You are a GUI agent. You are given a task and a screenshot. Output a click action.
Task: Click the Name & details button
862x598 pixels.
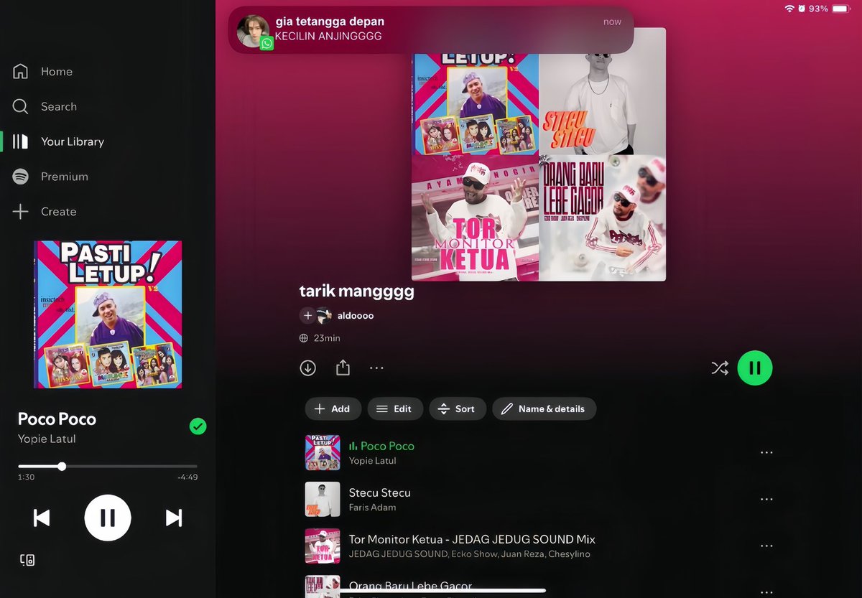(544, 408)
